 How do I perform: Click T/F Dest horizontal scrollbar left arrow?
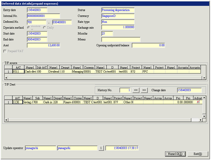point(6,120)
